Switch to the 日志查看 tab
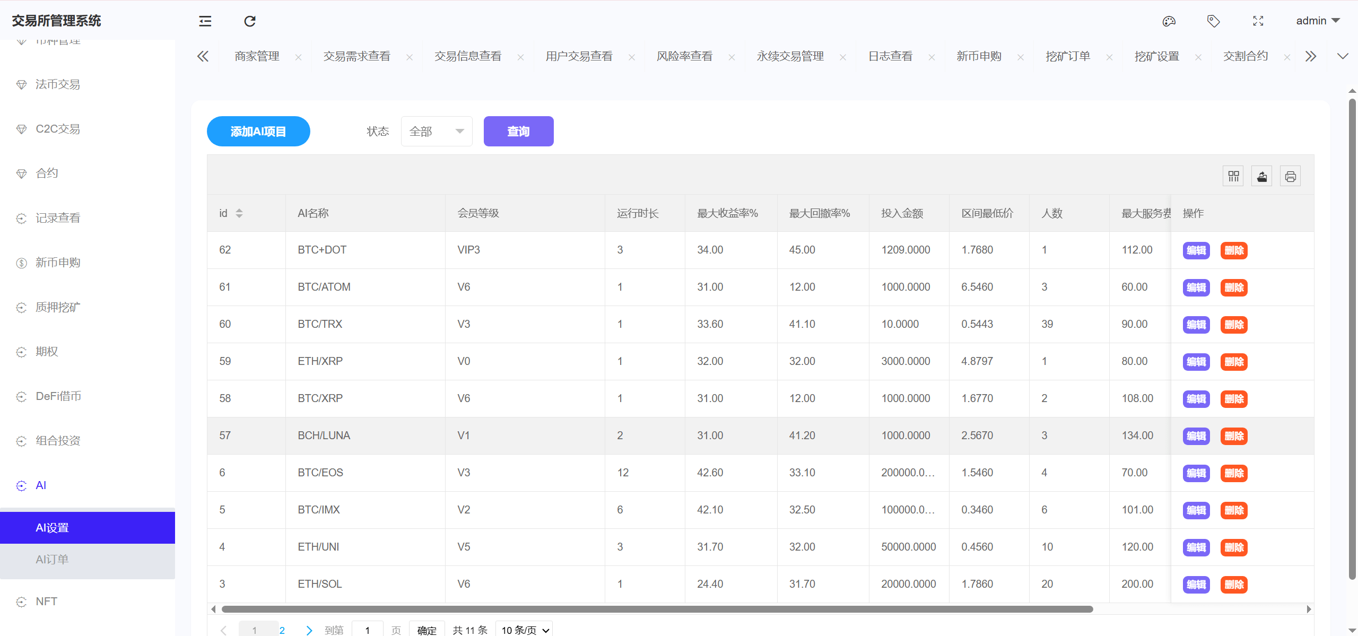This screenshot has width=1358, height=636. [890, 56]
